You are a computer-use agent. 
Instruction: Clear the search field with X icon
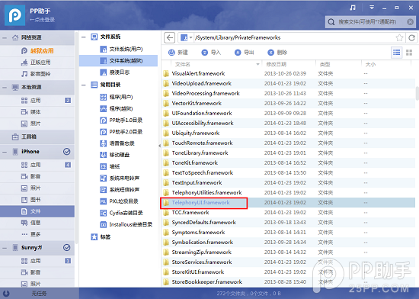click(x=410, y=22)
